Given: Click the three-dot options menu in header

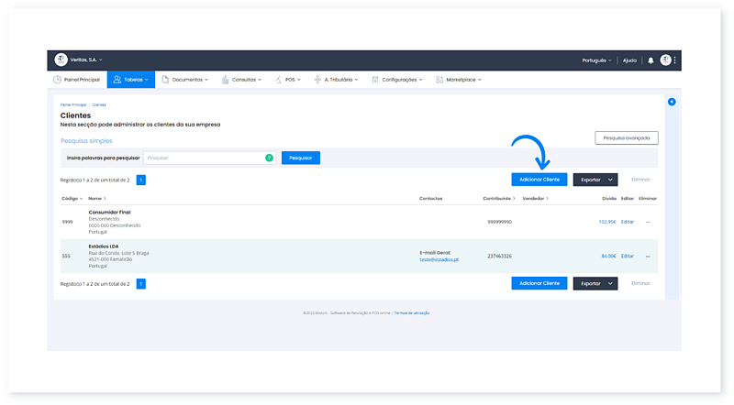Looking at the screenshot, I should coord(675,60).
